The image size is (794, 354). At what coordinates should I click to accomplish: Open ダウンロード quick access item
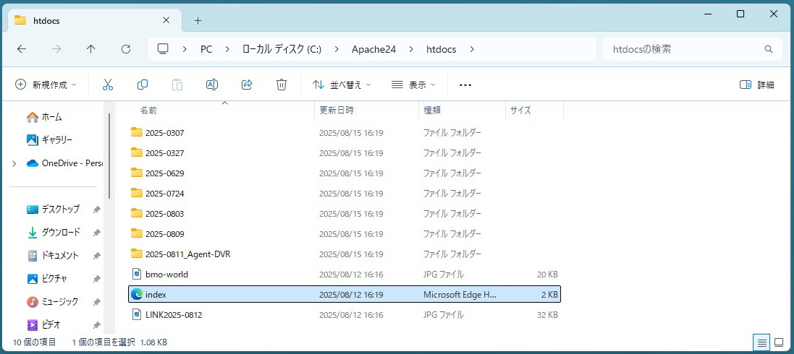click(53, 233)
